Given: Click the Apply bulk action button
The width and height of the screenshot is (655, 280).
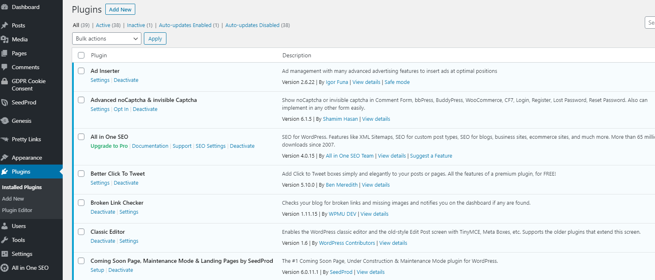Looking at the screenshot, I should (155, 38).
